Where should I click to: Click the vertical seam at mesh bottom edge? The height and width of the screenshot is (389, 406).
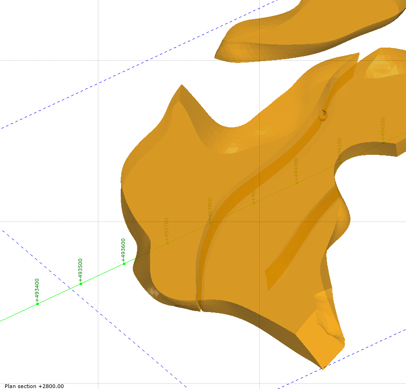coord(199,303)
